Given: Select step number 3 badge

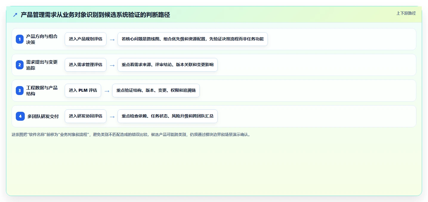Looking at the screenshot, I should [x=20, y=91].
